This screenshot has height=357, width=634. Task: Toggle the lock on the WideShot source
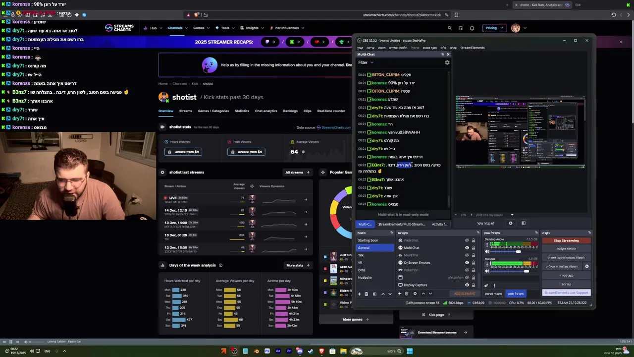pyautogui.click(x=473, y=240)
